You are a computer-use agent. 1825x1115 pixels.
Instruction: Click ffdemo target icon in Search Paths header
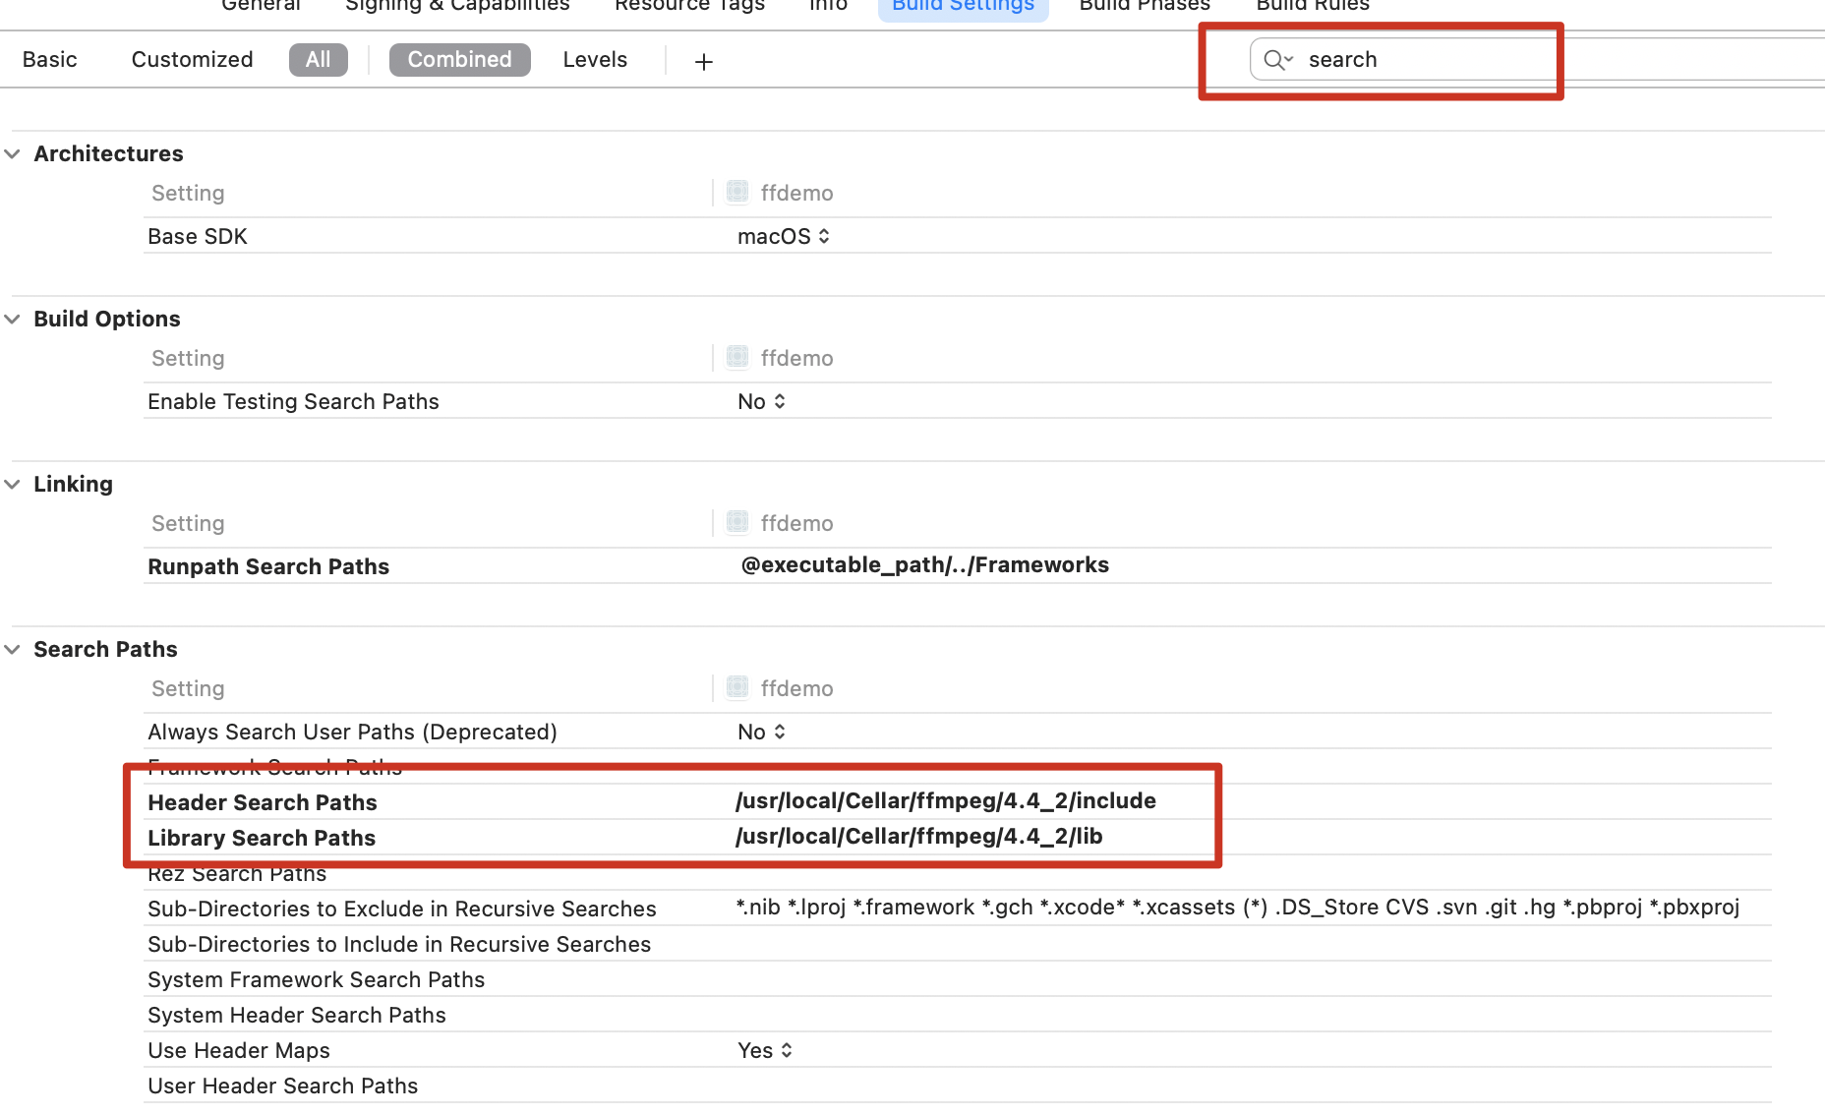point(737,687)
